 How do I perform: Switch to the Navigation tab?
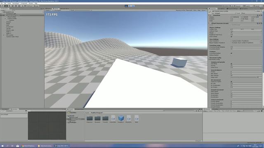(244, 9)
